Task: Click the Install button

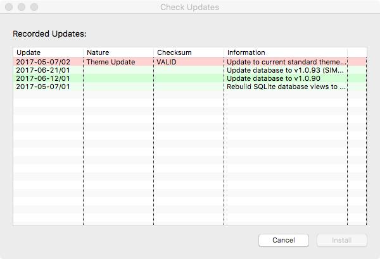Action: pos(342,240)
